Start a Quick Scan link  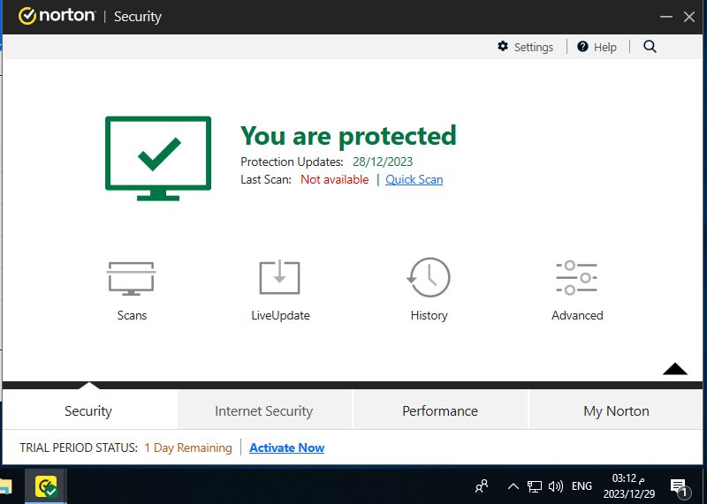(x=414, y=179)
